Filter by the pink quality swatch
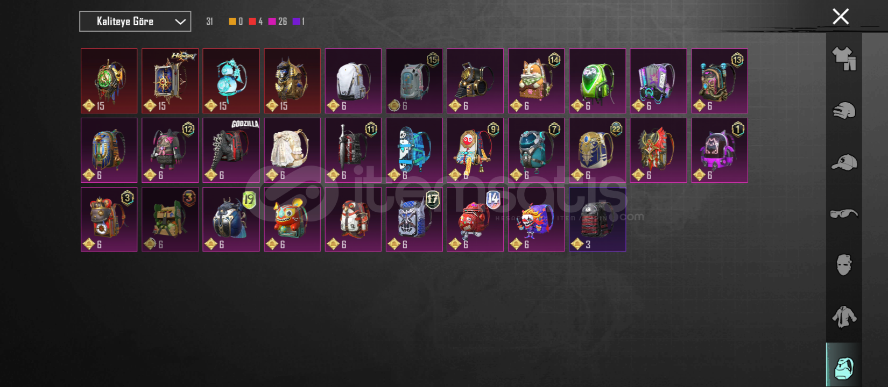Screen dimensions: 888x387 272,21
